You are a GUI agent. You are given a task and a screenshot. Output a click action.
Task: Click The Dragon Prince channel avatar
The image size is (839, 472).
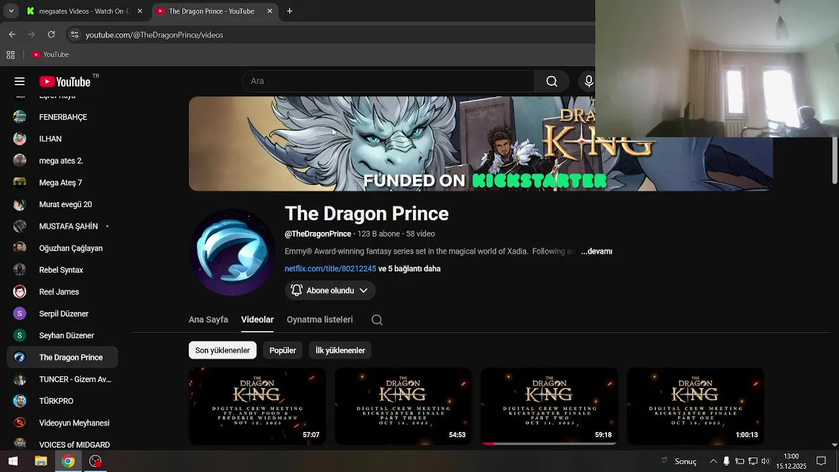tap(232, 252)
